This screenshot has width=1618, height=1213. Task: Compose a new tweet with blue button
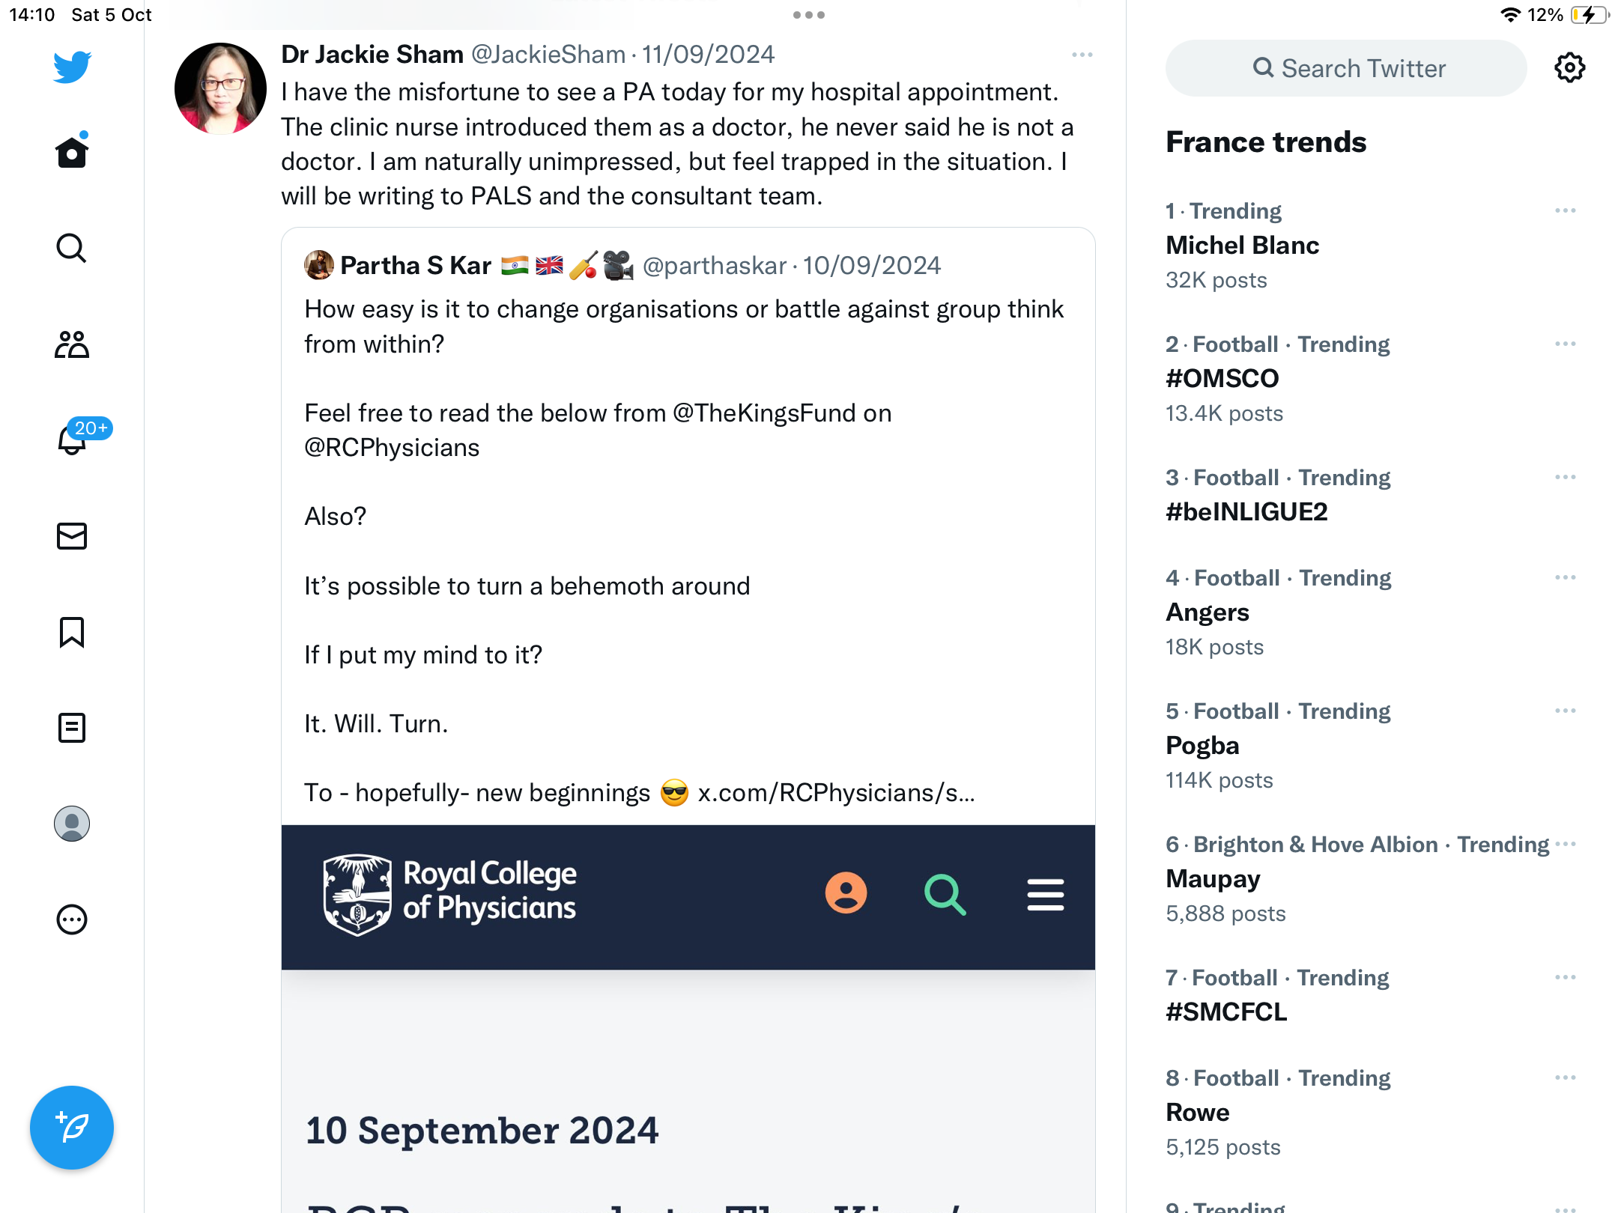point(72,1128)
